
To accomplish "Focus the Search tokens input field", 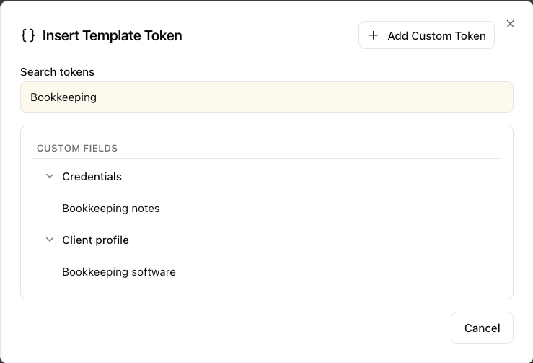I will pos(267,97).
